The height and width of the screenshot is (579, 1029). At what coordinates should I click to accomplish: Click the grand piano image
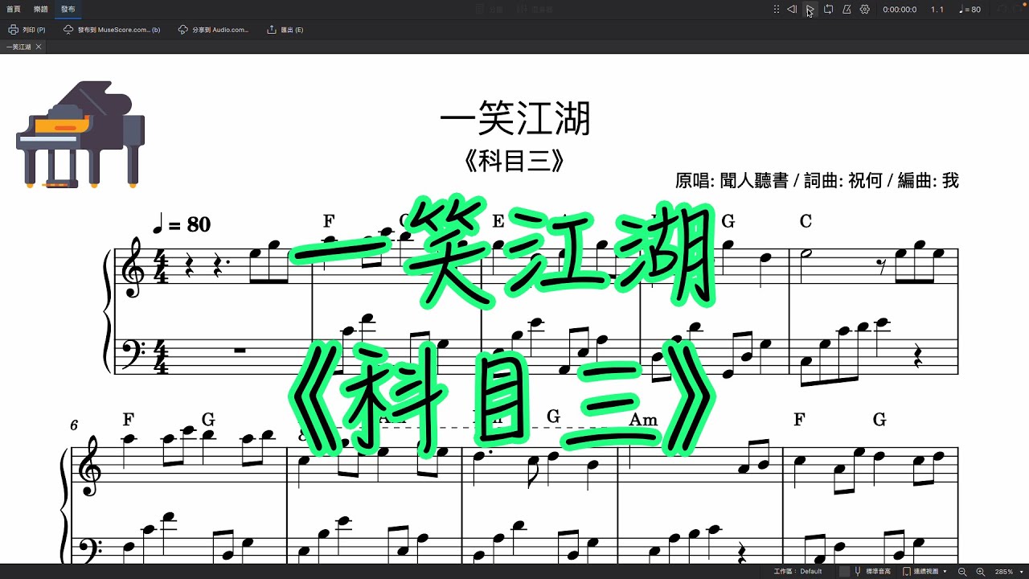(80, 134)
